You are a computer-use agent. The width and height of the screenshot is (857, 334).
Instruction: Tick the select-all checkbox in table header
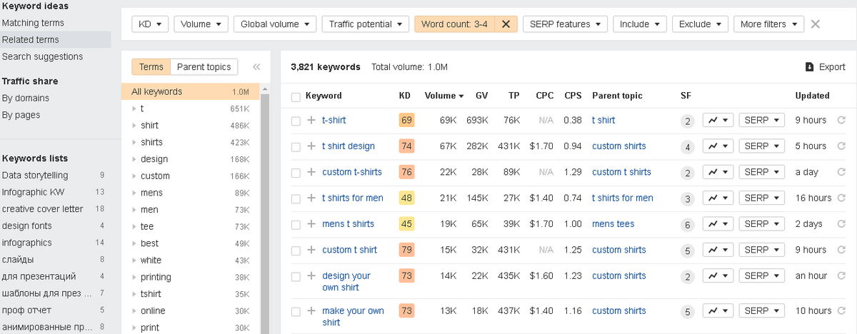coord(296,96)
